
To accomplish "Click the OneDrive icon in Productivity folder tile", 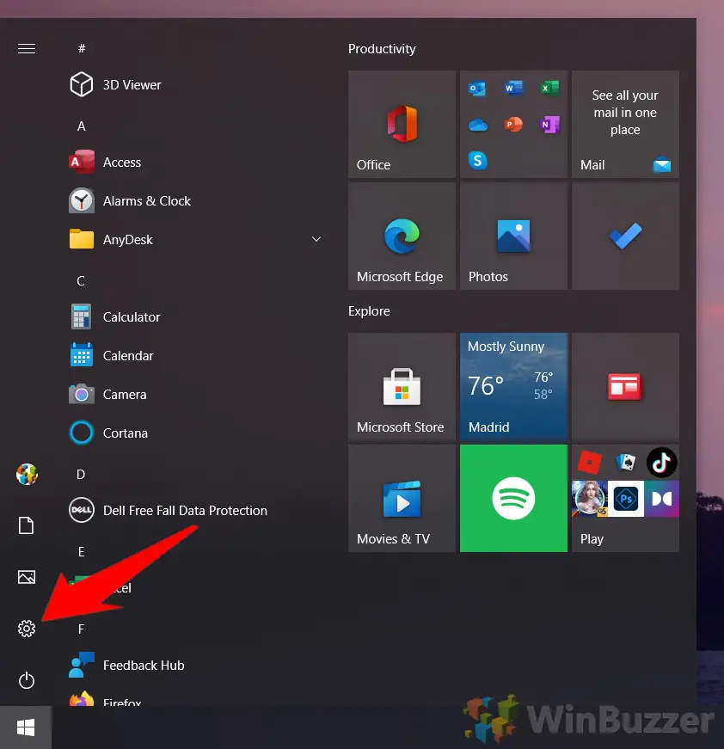I will (x=477, y=125).
